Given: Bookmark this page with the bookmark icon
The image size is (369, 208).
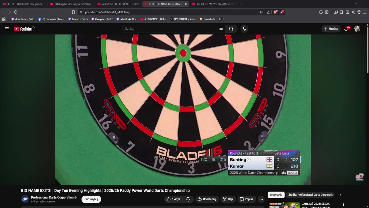Looking at the screenshot, I should click(73, 12).
